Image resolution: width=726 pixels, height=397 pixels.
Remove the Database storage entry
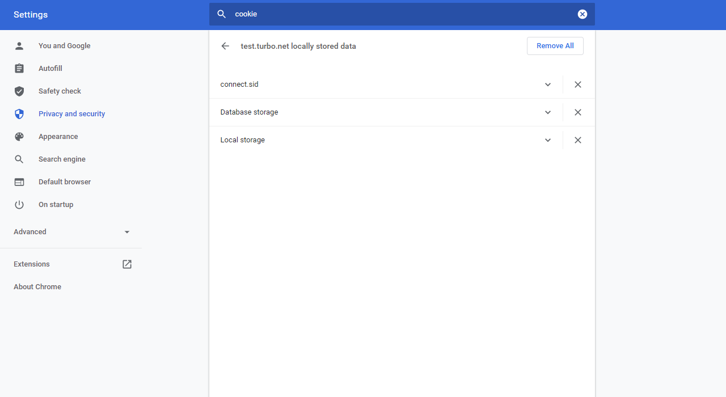577,112
